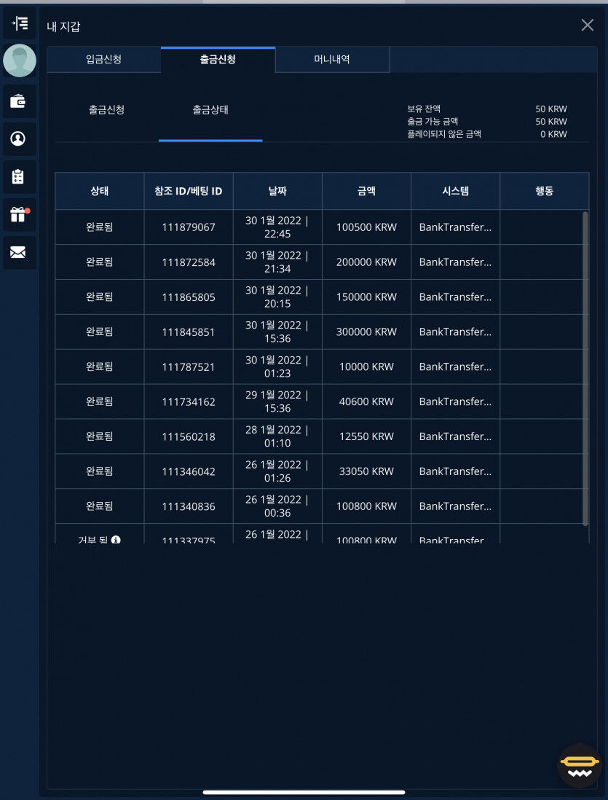
Task: Click the date 29 1월 2022 | 15:36
Action: point(277,402)
